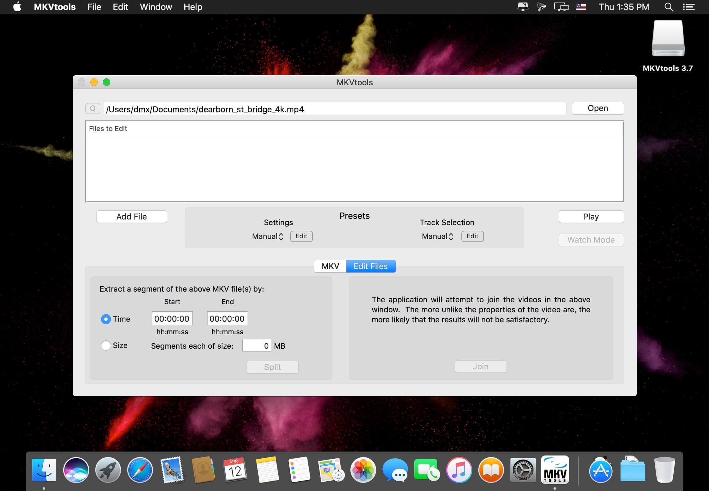Open the Track Selection Manual dropdown
The width and height of the screenshot is (709, 491).
point(438,236)
